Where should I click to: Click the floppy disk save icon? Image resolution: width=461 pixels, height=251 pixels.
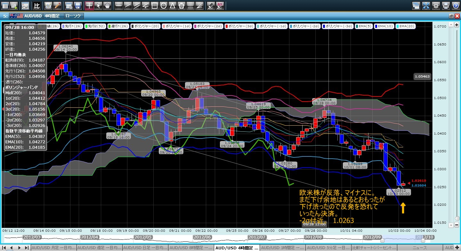coord(77,5)
